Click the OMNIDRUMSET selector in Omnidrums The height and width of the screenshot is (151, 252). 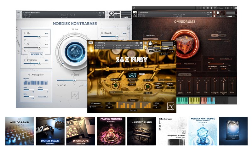pyautogui.click(x=151, y=35)
